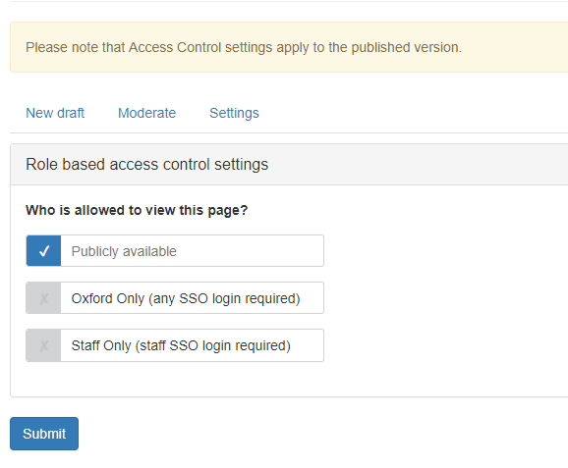The height and width of the screenshot is (468, 568).
Task: Click the Role based access control settings heading
Action: pos(146,165)
